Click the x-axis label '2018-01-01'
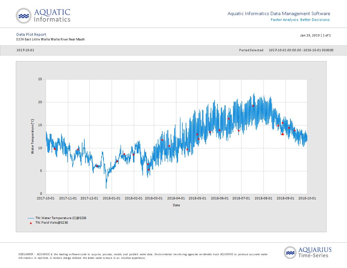This screenshot has width=347, height=268. (x=112, y=198)
